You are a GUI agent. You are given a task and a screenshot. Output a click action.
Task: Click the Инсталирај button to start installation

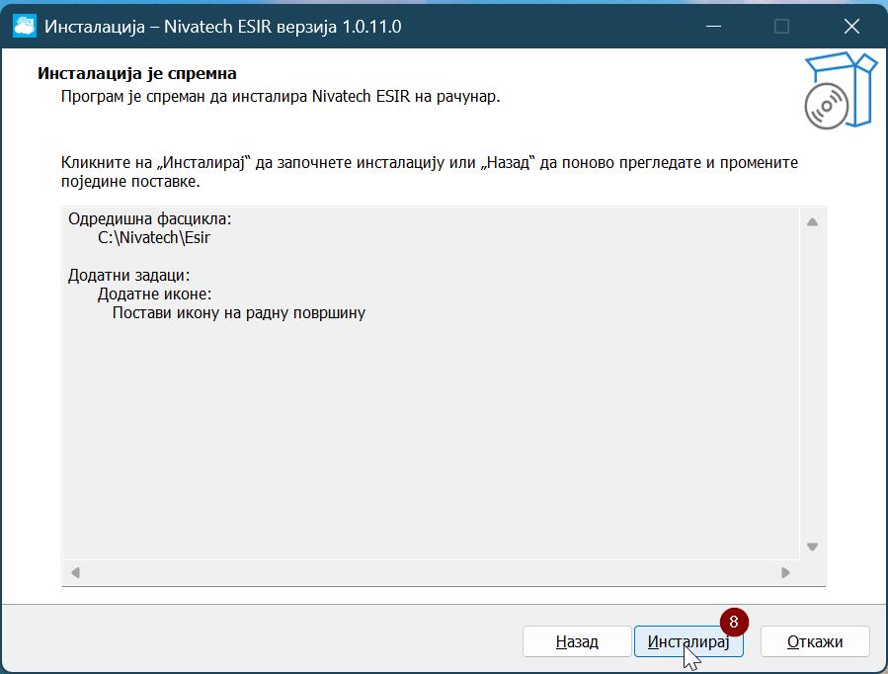pyautogui.click(x=688, y=641)
